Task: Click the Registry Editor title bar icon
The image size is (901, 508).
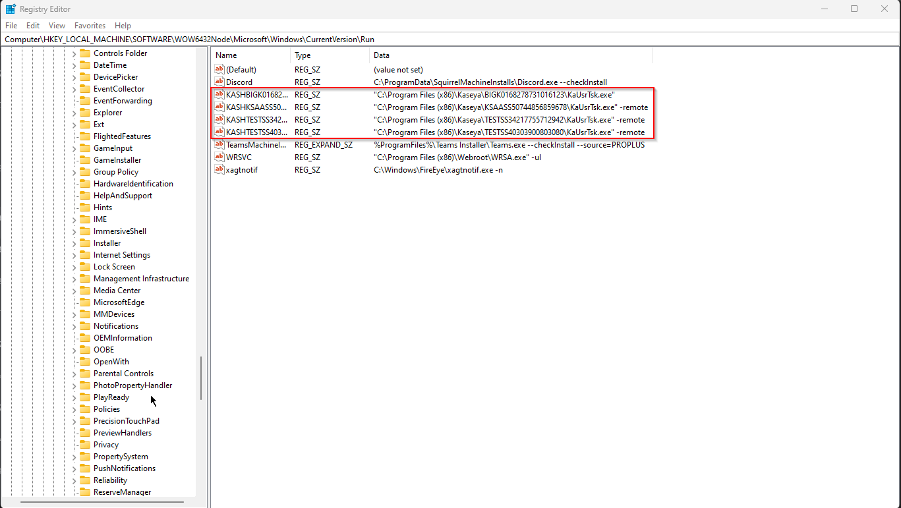Action: [x=9, y=9]
